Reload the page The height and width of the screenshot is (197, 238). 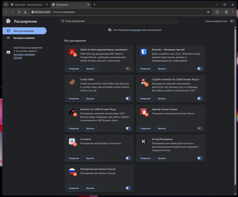pos(19,12)
